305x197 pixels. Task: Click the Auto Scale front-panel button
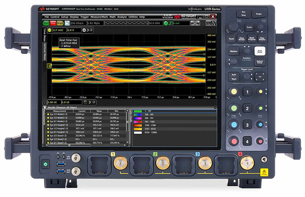click(x=260, y=51)
